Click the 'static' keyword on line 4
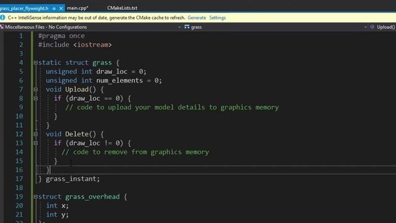 49,63
